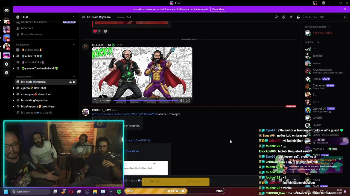Collapse the Text Channels category

tap(25, 76)
